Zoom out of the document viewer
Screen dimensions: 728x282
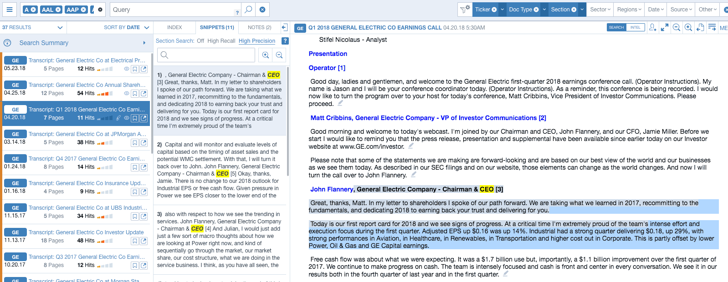(677, 28)
